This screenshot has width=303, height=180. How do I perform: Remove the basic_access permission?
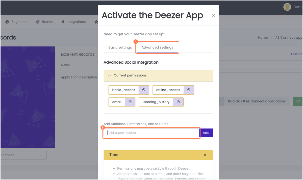point(144,90)
